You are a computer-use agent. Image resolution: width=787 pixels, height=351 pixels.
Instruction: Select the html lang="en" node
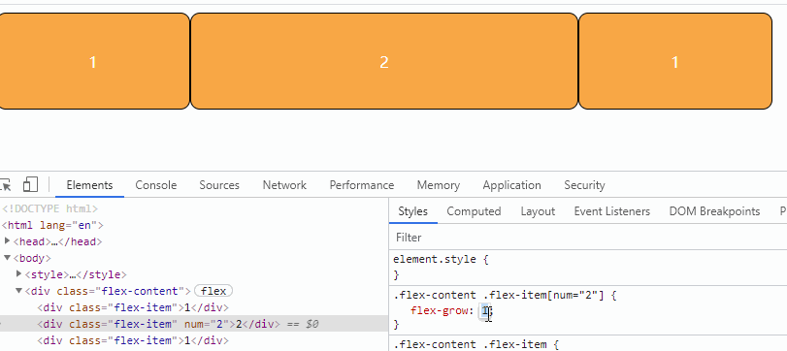coord(52,225)
